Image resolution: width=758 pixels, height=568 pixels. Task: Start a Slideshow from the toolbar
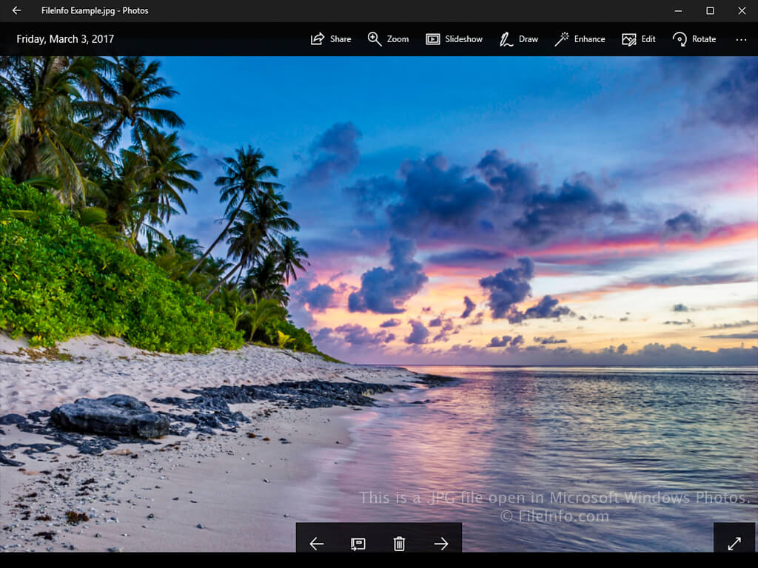tap(454, 39)
